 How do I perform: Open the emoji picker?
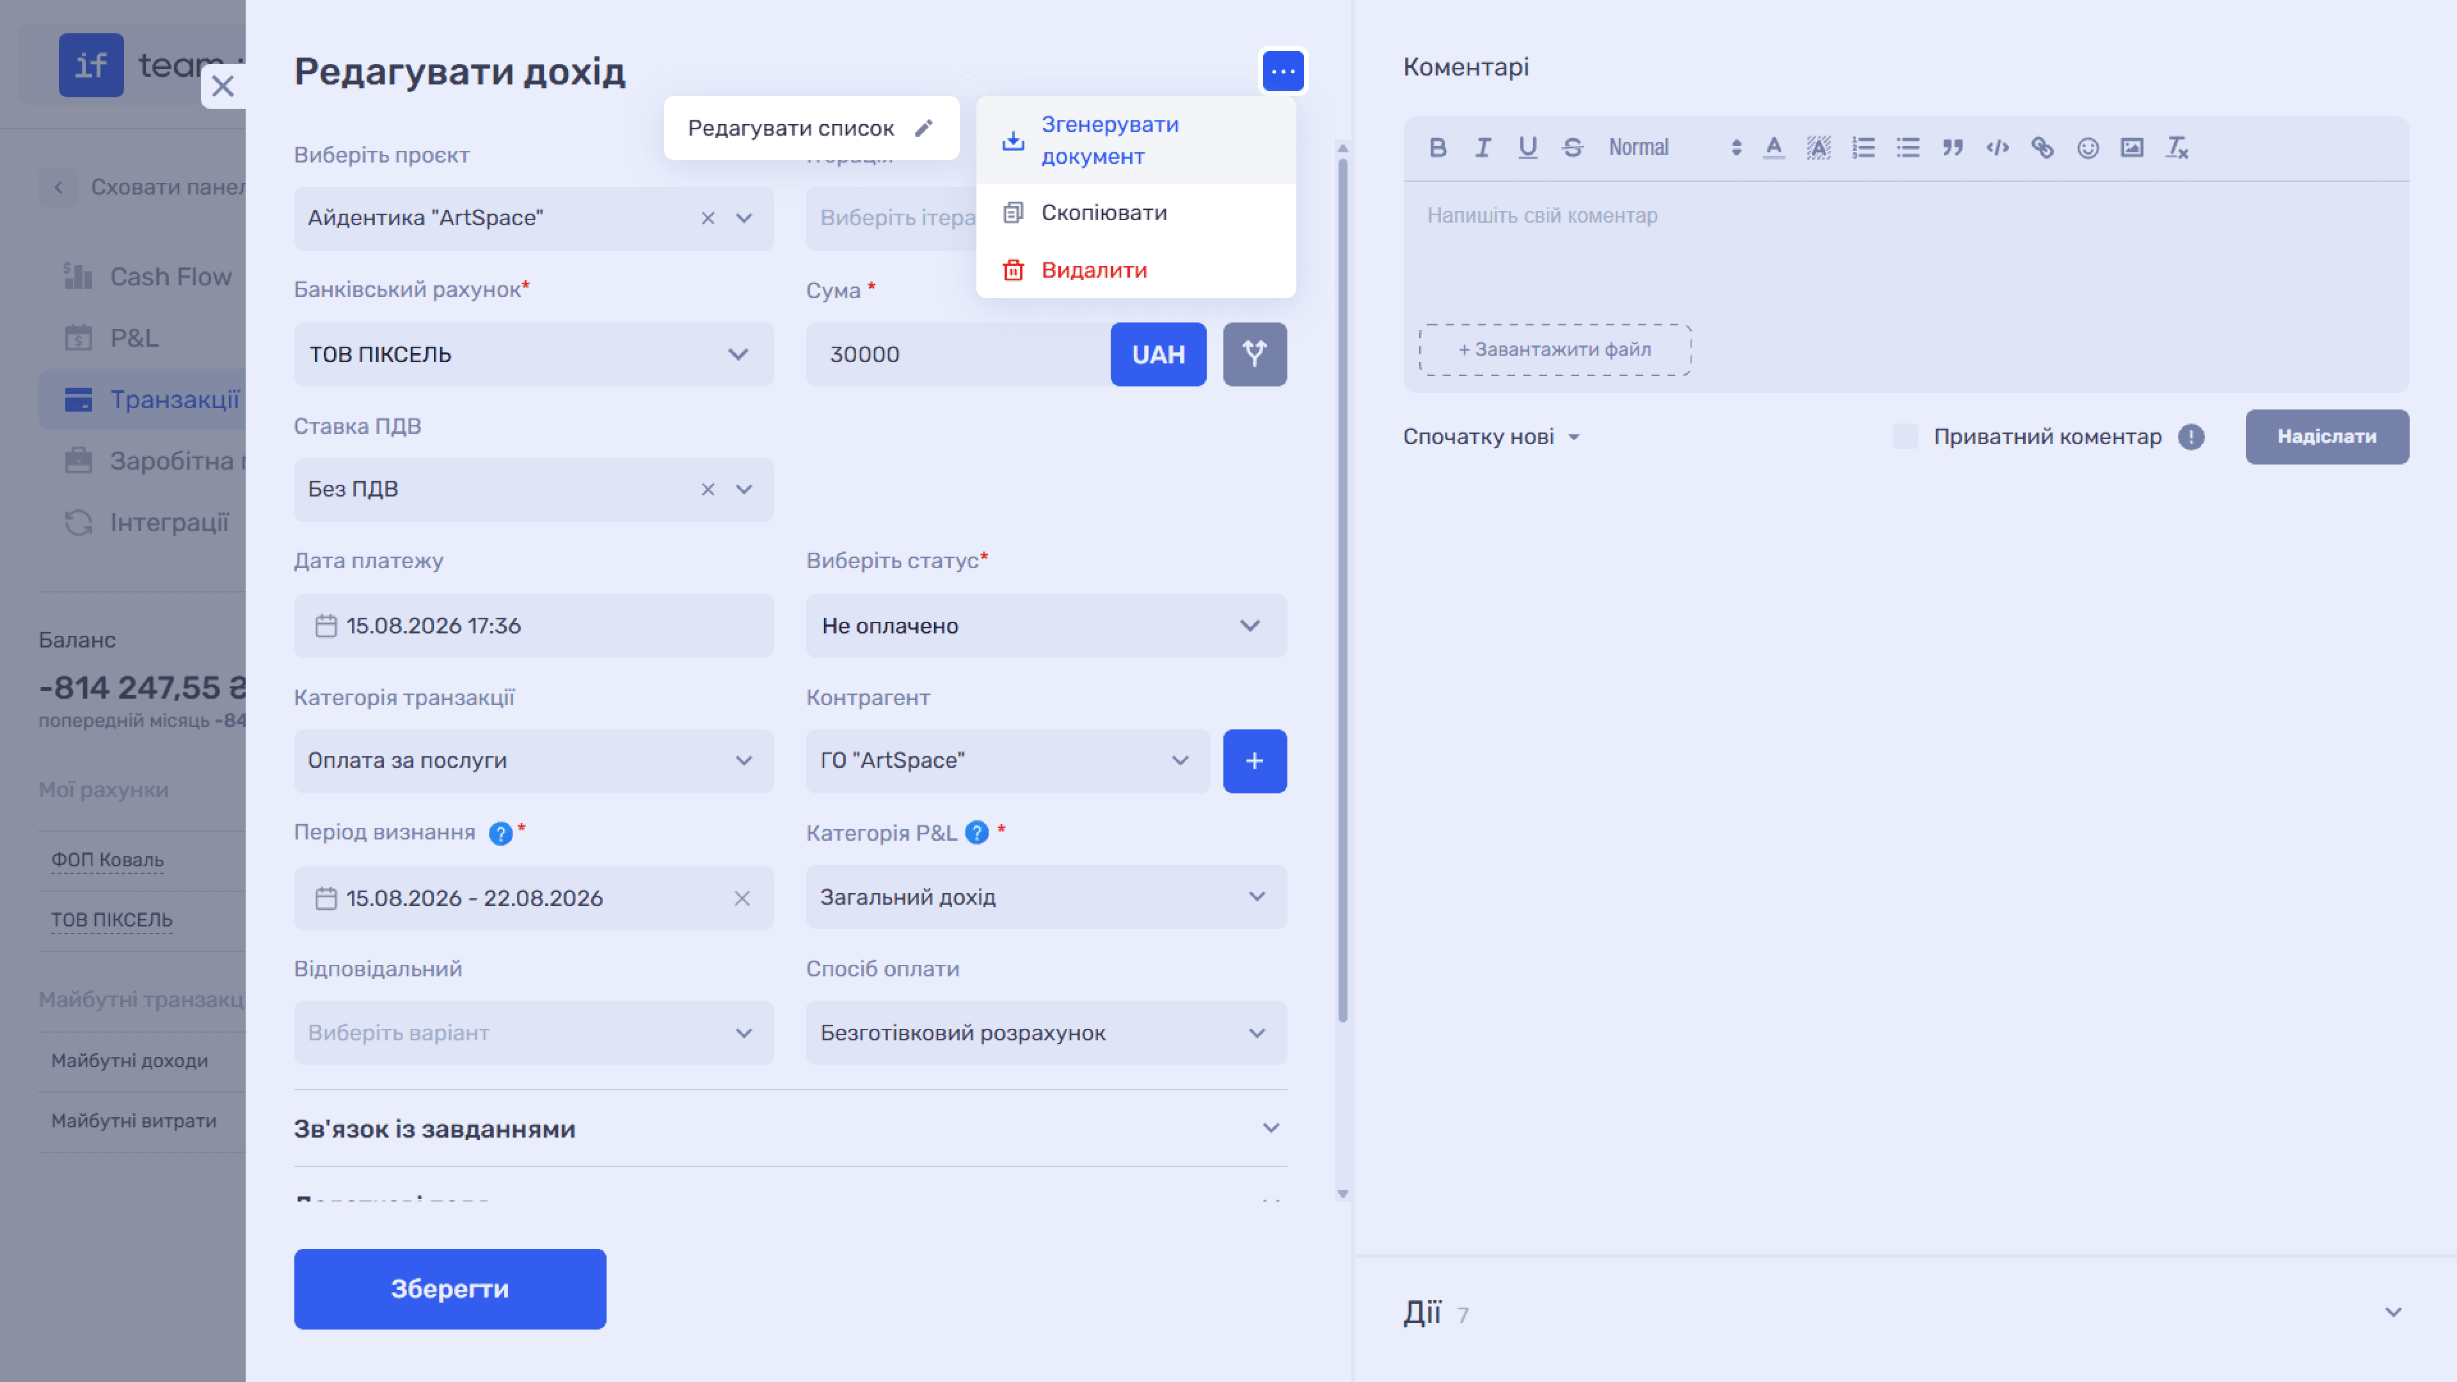pos(2087,148)
